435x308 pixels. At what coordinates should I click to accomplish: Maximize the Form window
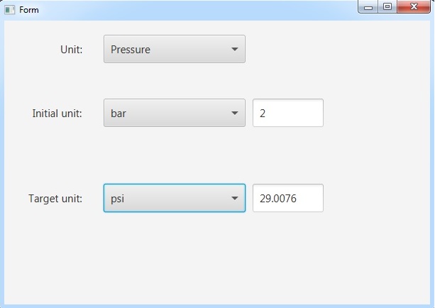[x=387, y=7]
